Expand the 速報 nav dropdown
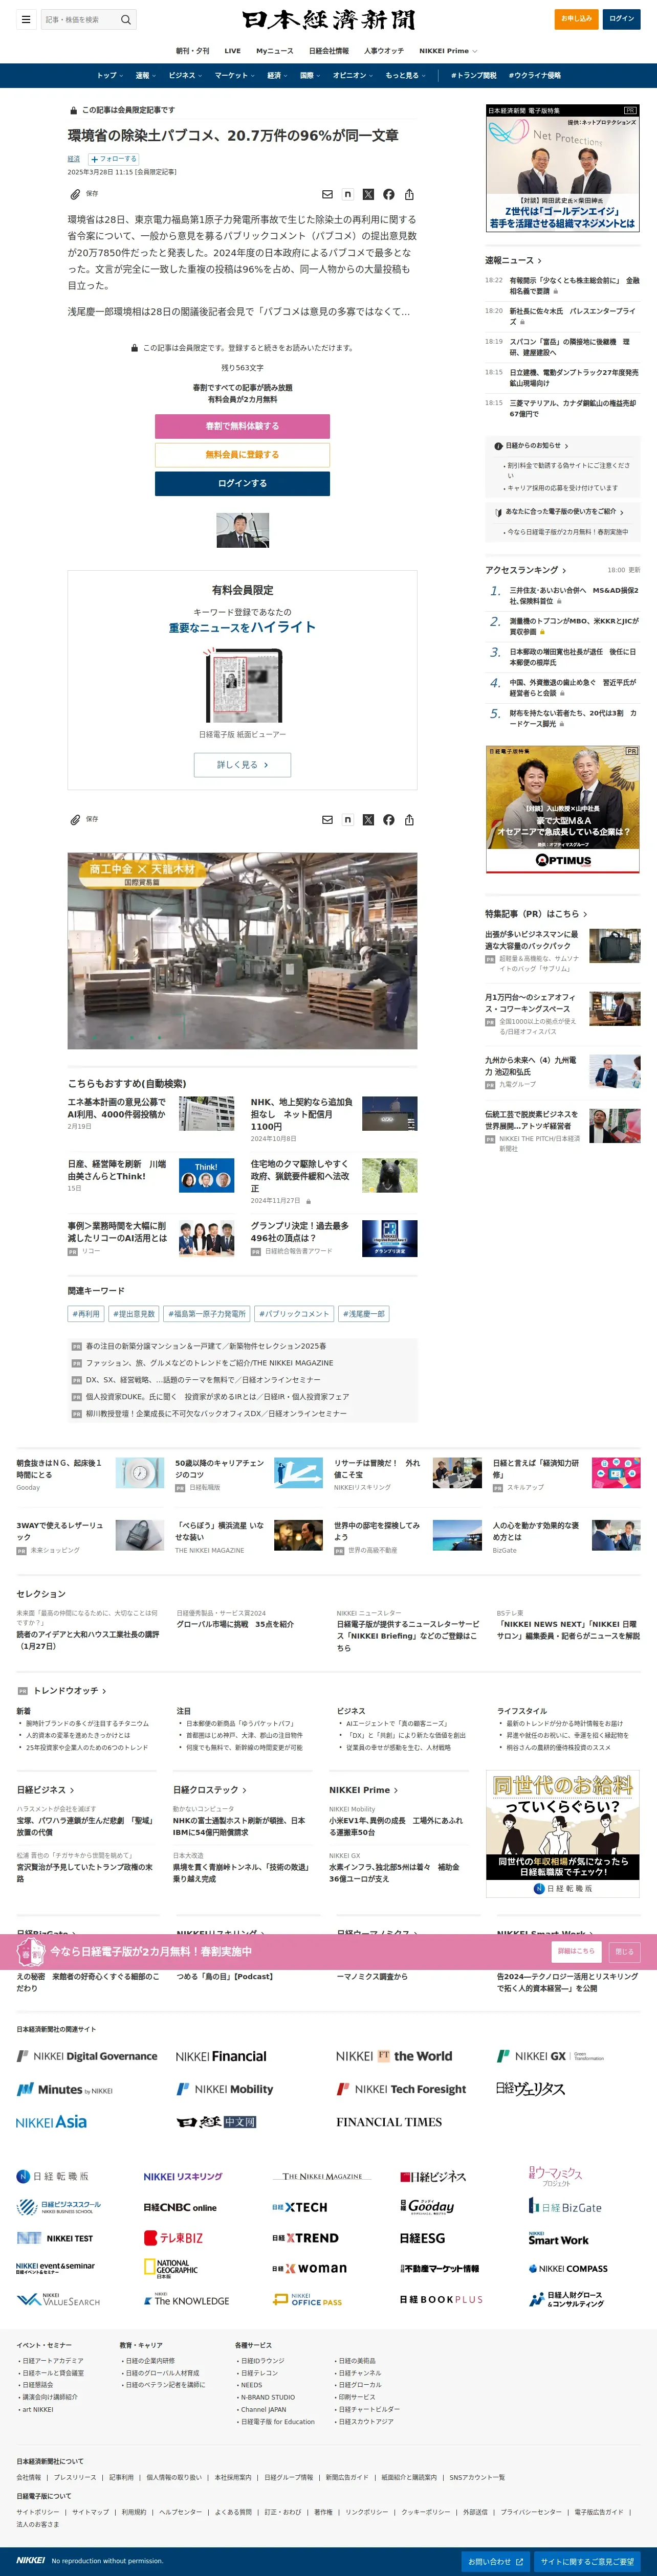The height and width of the screenshot is (2576, 657). (146, 75)
